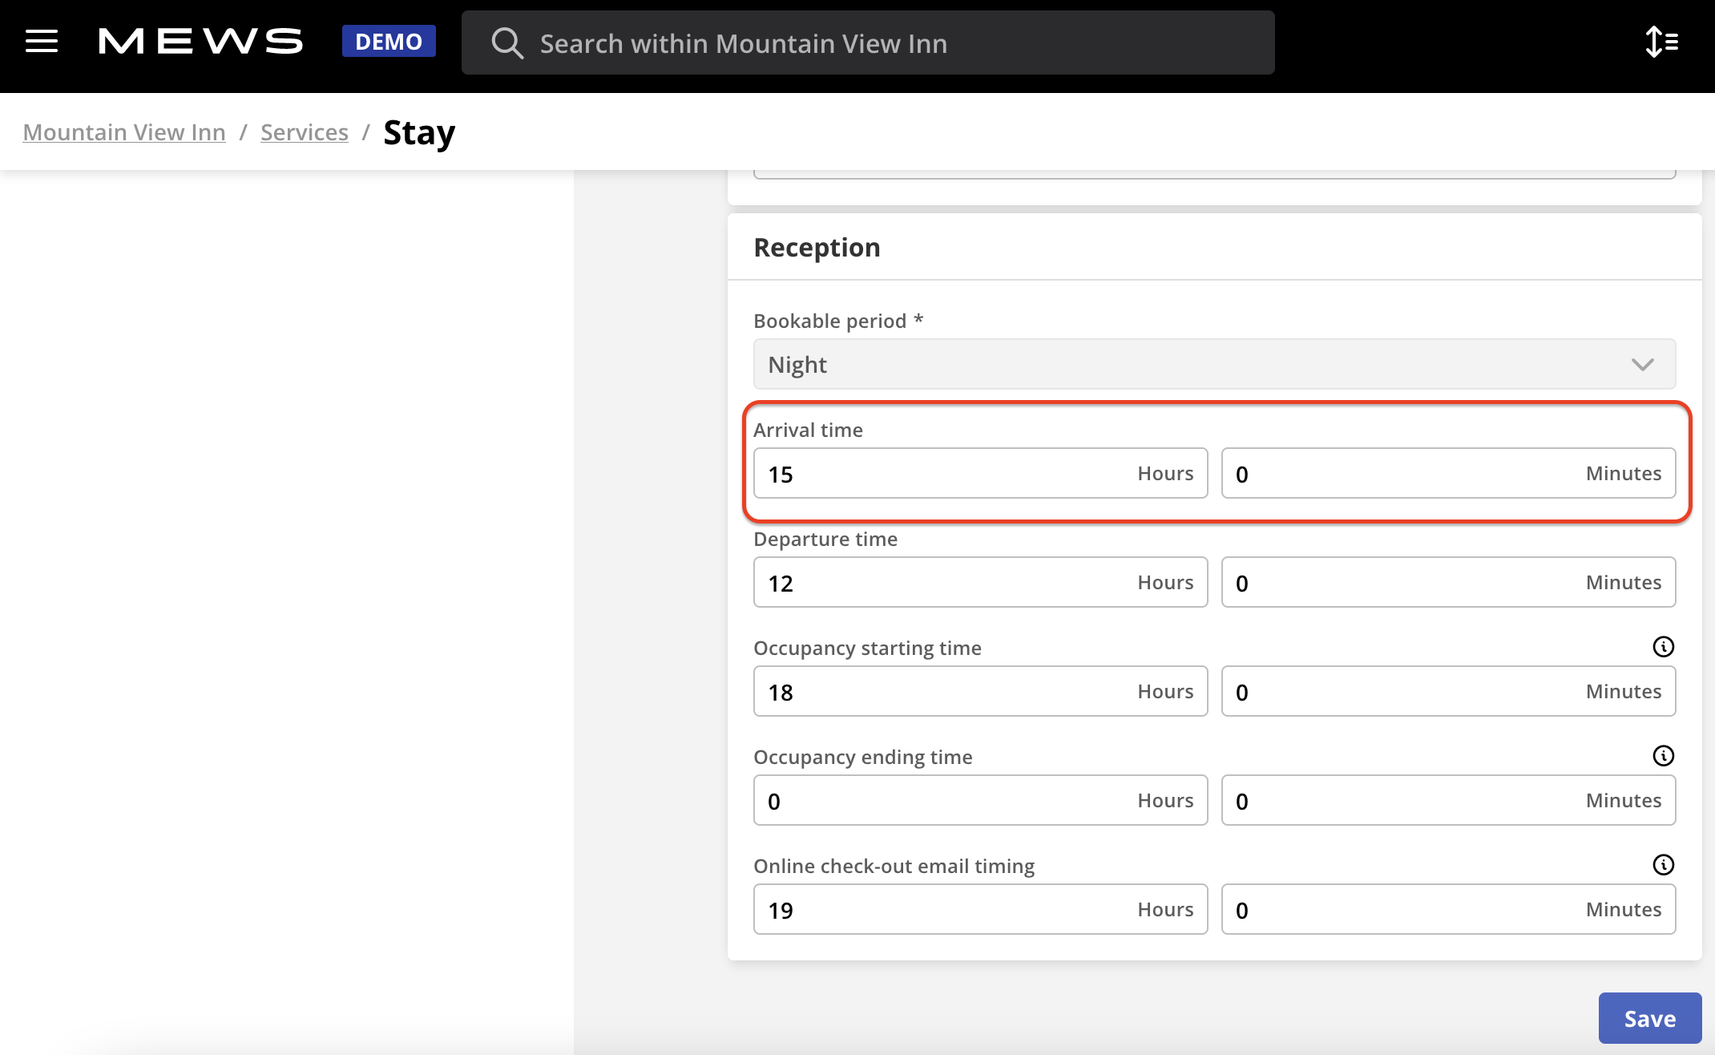Navigate to Mountain View Inn breadcrumb
1715x1055 pixels.
point(124,131)
